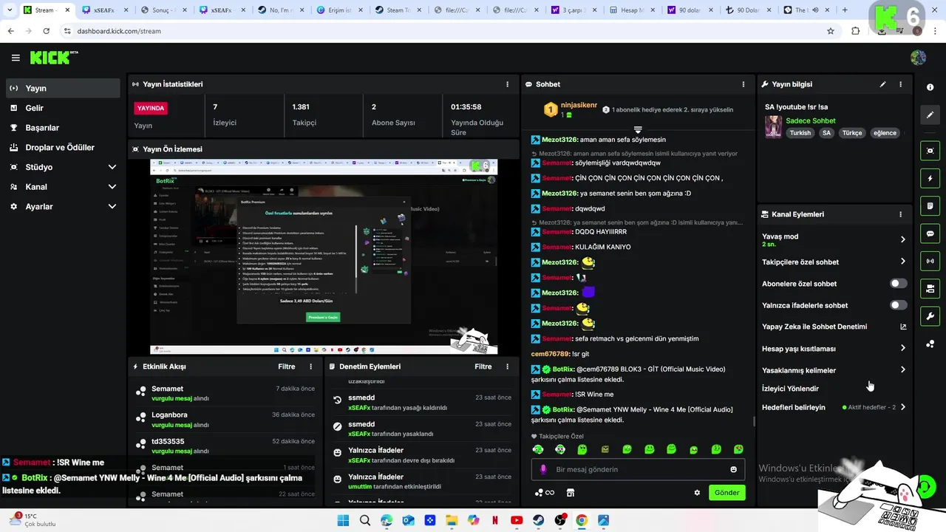The width and height of the screenshot is (946, 532).
Task: Select Droplar ve Ödüller in navigation
Action: [63, 147]
